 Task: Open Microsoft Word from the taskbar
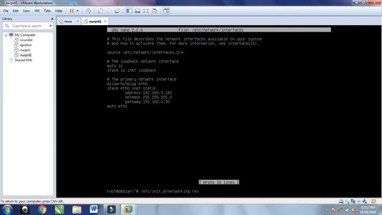click(94, 210)
